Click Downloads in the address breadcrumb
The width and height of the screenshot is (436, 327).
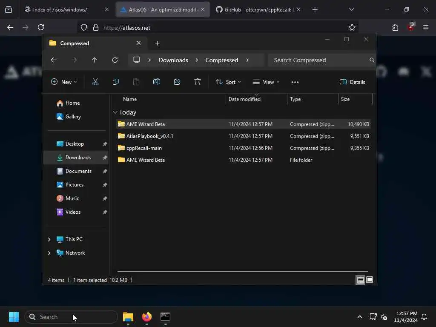coord(173,60)
